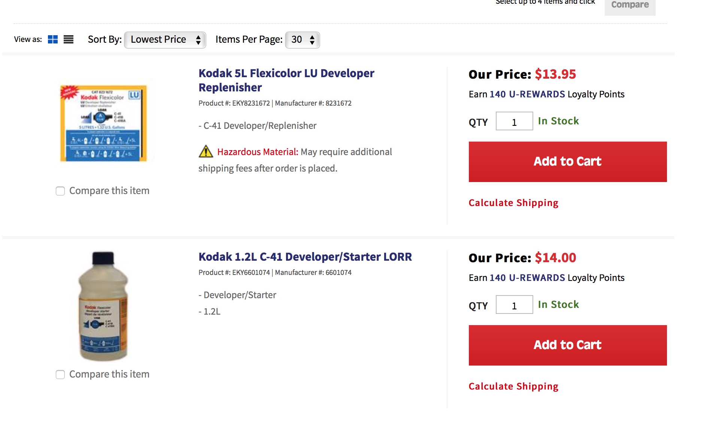722x424 pixels.
Task: Click Product #: EKY6601074 text
Action: click(x=234, y=273)
